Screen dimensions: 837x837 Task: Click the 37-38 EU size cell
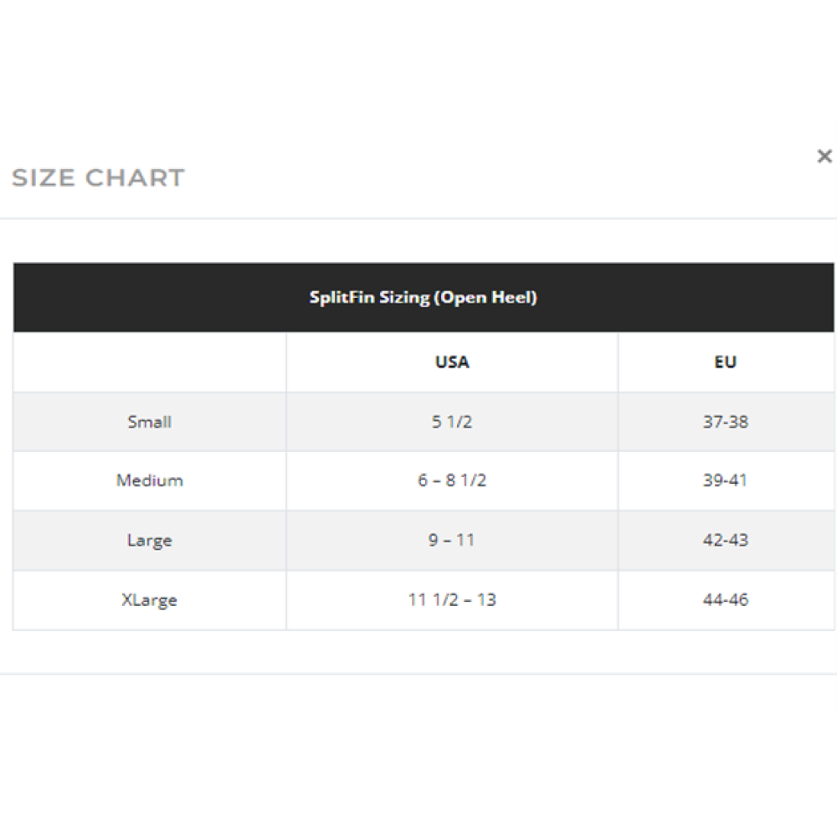(x=726, y=422)
